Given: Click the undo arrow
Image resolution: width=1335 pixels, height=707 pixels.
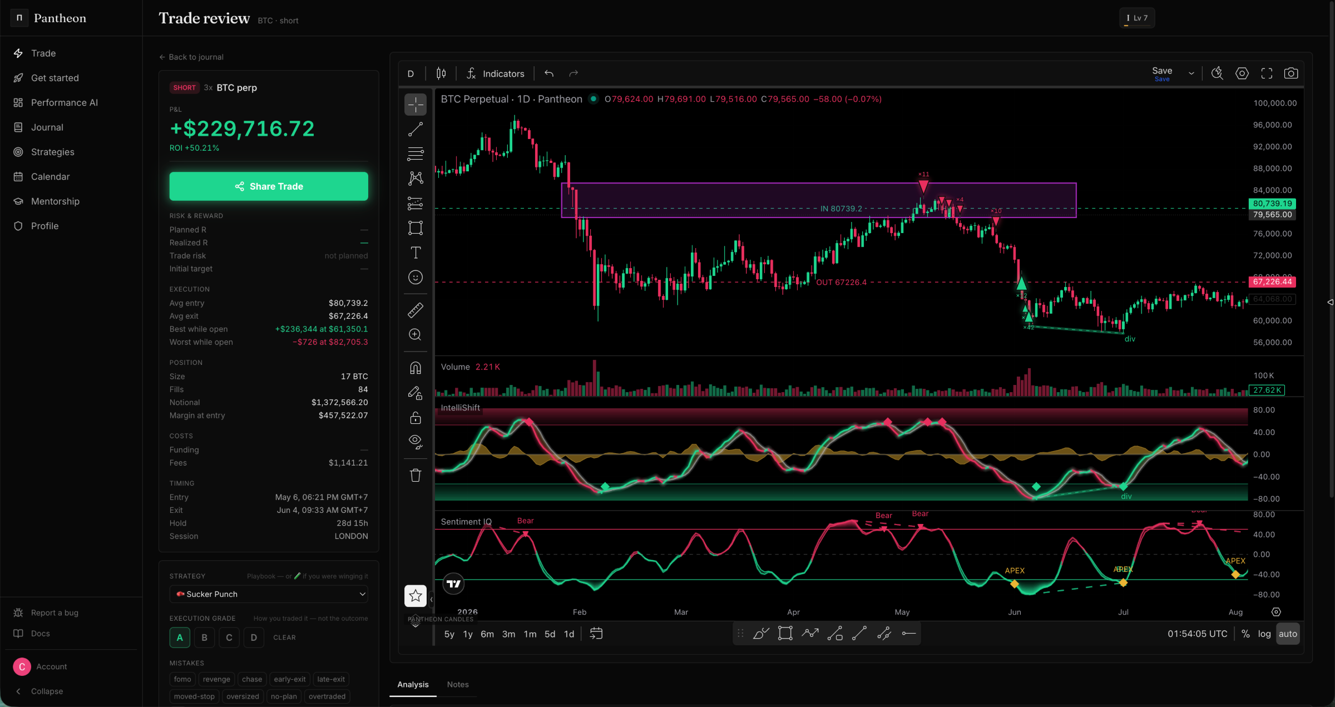Looking at the screenshot, I should [549, 73].
